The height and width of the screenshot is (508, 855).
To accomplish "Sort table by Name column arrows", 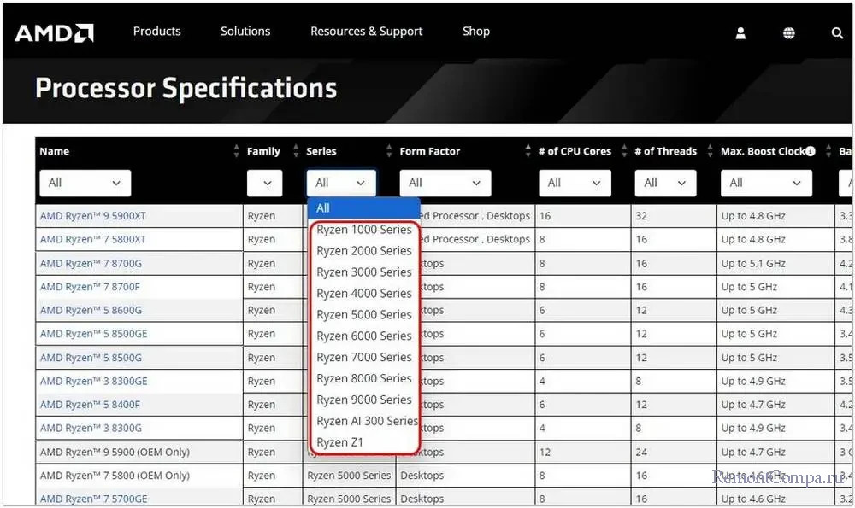I will 237,151.
